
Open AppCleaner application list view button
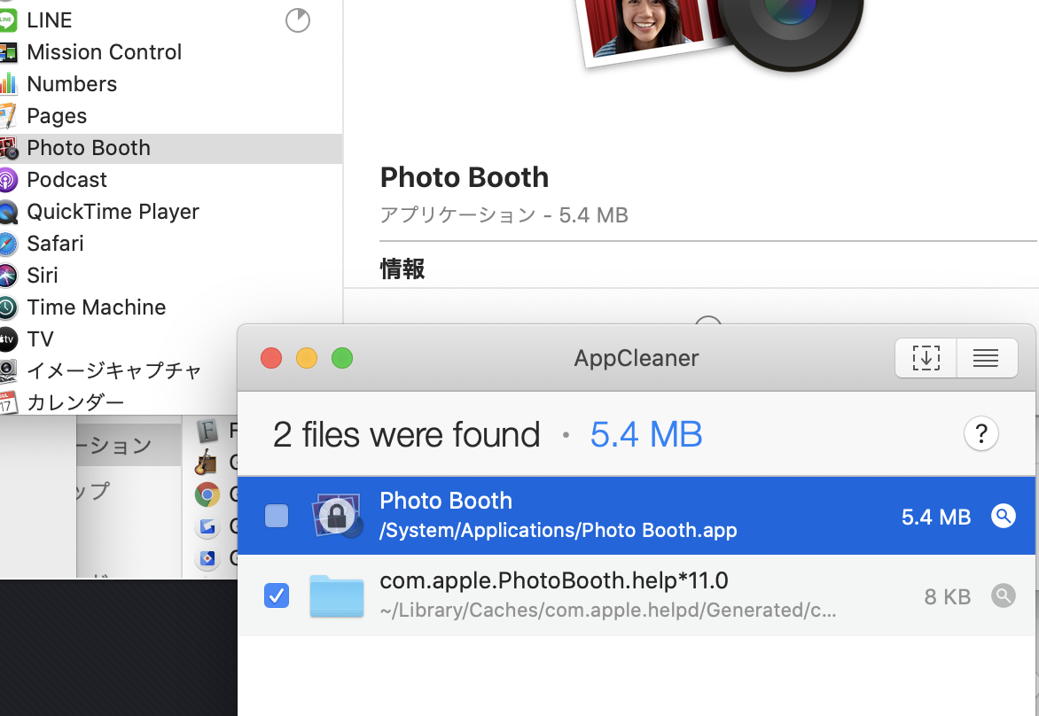pyautogui.click(x=986, y=358)
